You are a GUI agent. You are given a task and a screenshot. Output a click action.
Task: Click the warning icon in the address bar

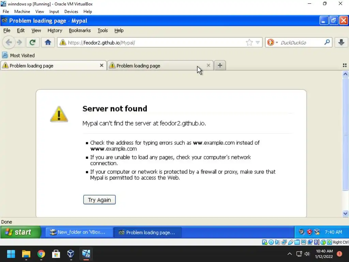63,42
